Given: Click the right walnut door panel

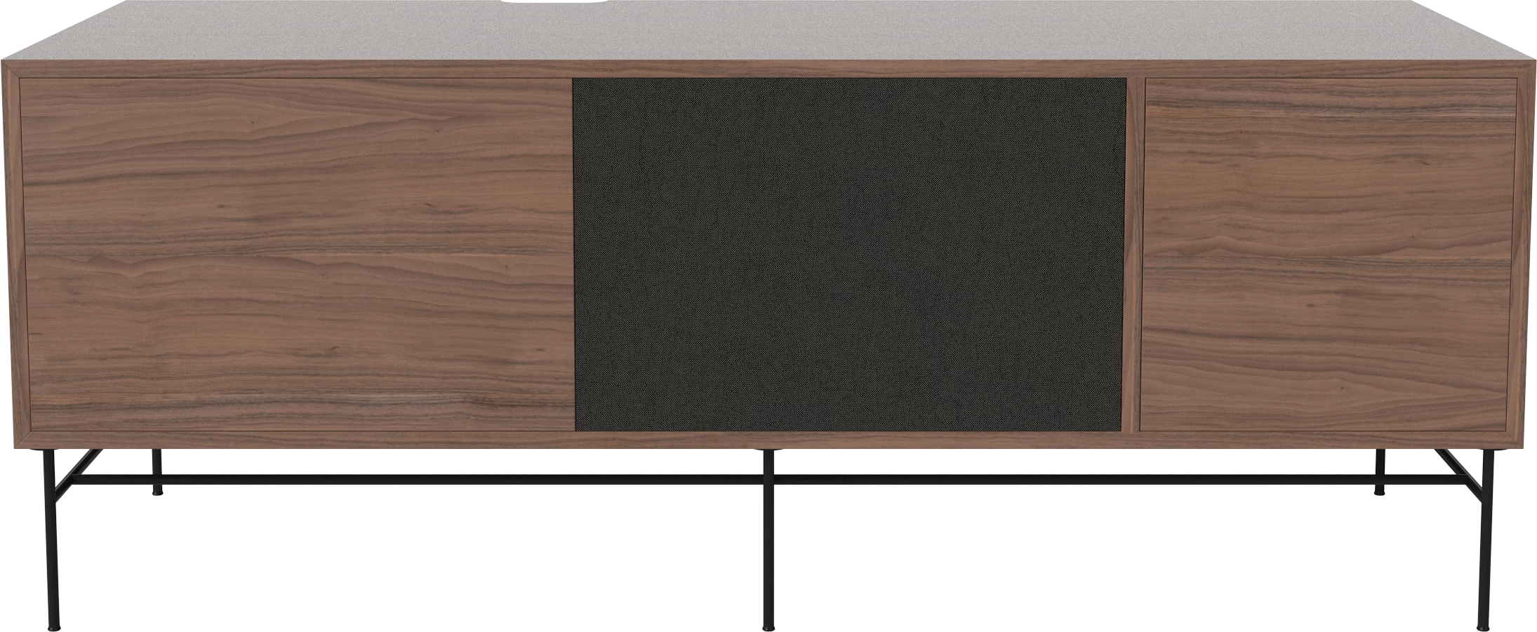Looking at the screenshot, I should click(1326, 253).
